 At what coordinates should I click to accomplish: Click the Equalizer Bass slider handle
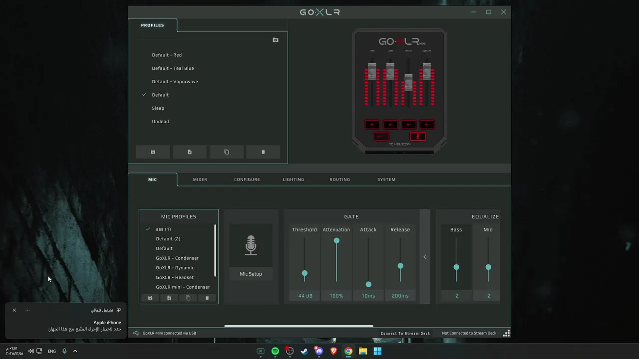456,267
